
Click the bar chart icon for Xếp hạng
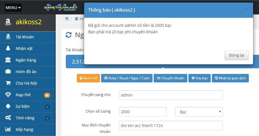(x=8, y=130)
